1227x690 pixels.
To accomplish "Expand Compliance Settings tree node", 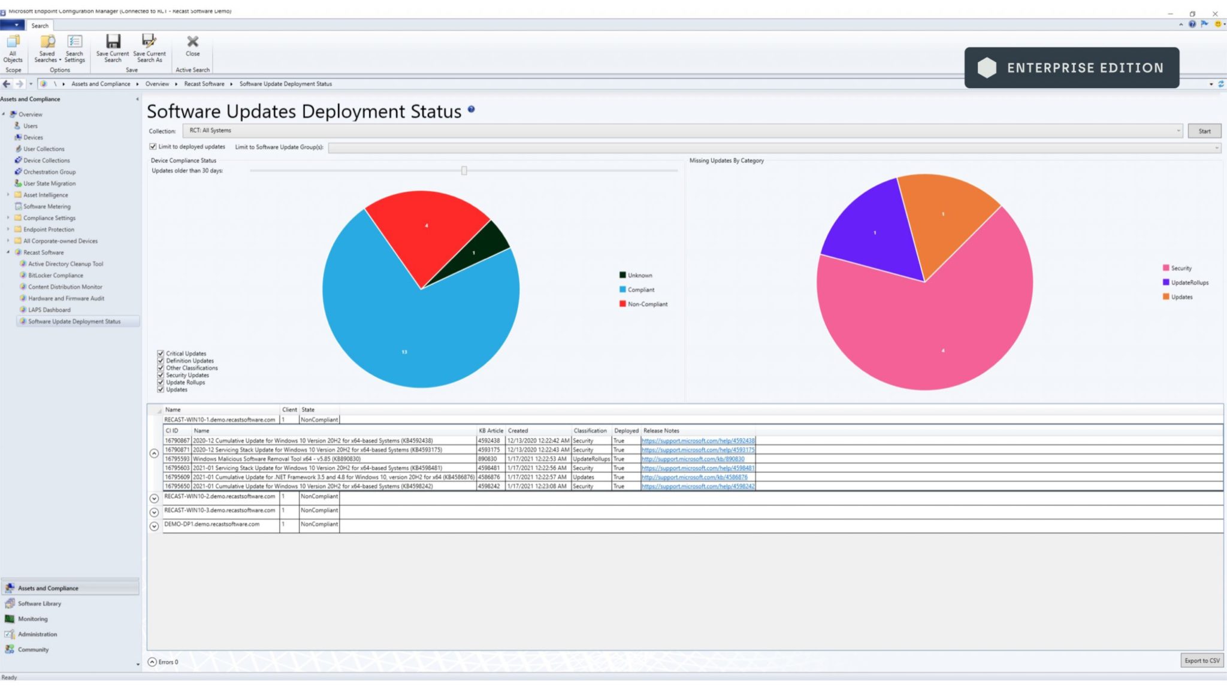I will coord(8,218).
